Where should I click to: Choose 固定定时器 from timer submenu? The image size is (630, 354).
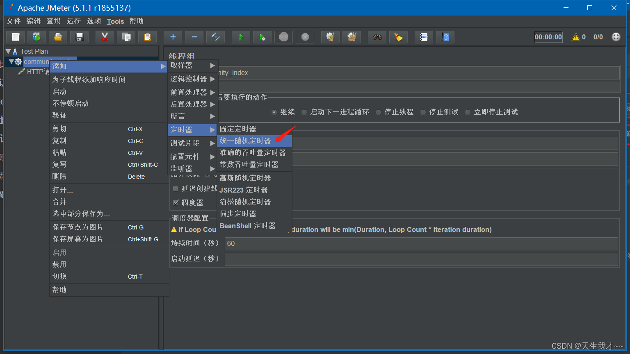255,129
